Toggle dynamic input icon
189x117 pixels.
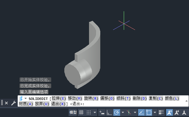[102, 112]
